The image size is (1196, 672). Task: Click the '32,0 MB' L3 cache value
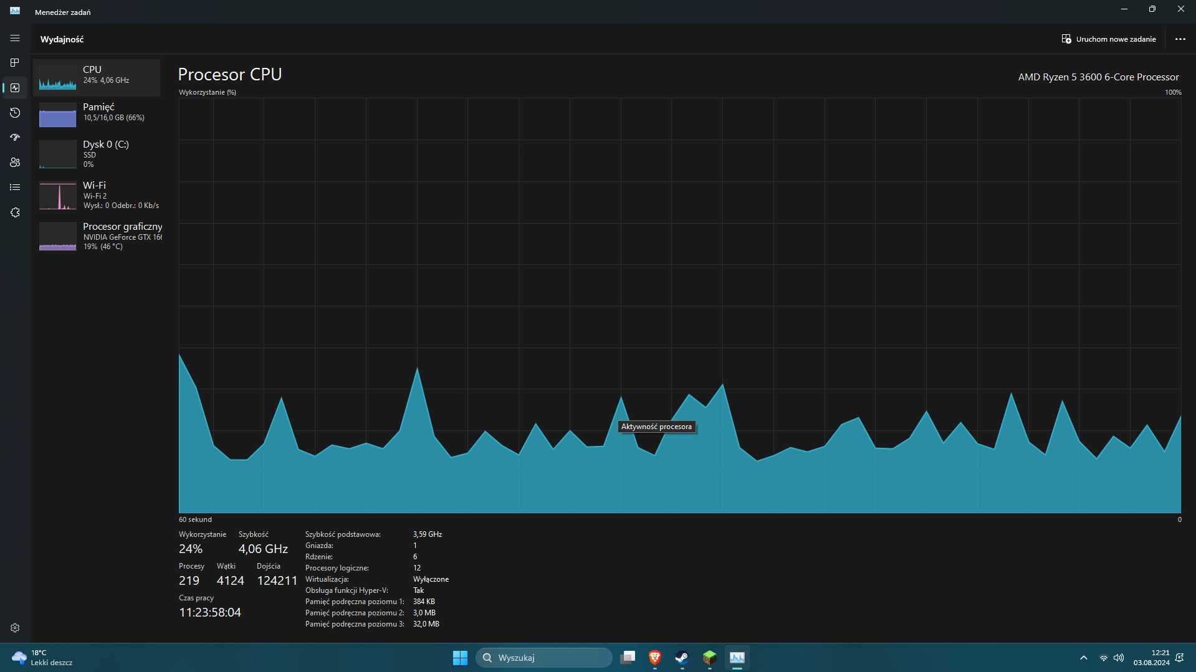click(x=426, y=624)
